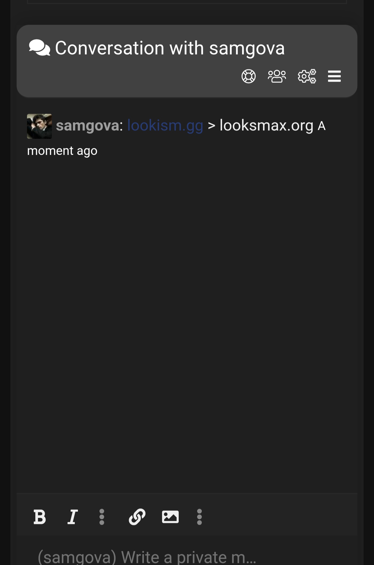Click the Conversation with samgova title
This screenshot has width=374, height=565.
coord(170,48)
